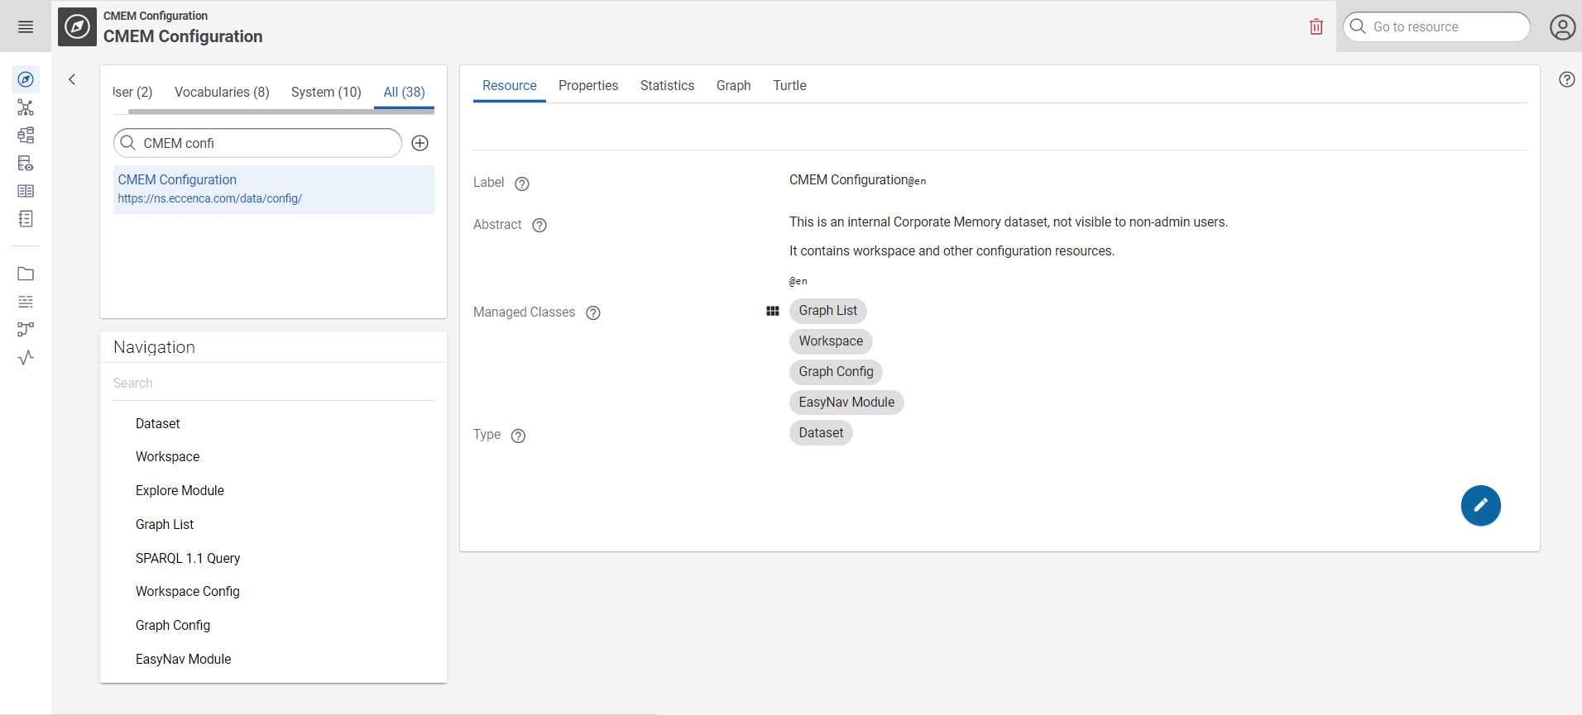
Task: Click the folder icon in sidebar
Action: pyautogui.click(x=26, y=274)
